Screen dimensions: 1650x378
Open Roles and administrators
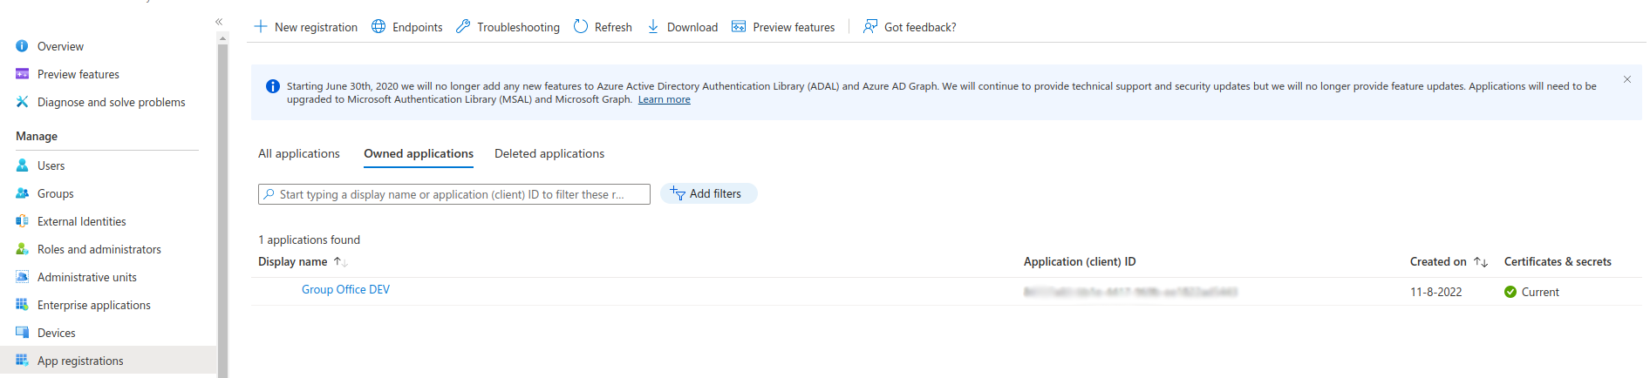click(99, 249)
